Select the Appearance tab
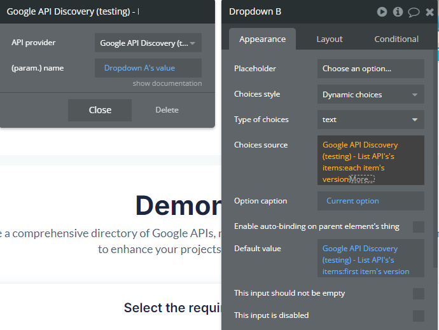439x330 pixels. pos(262,39)
